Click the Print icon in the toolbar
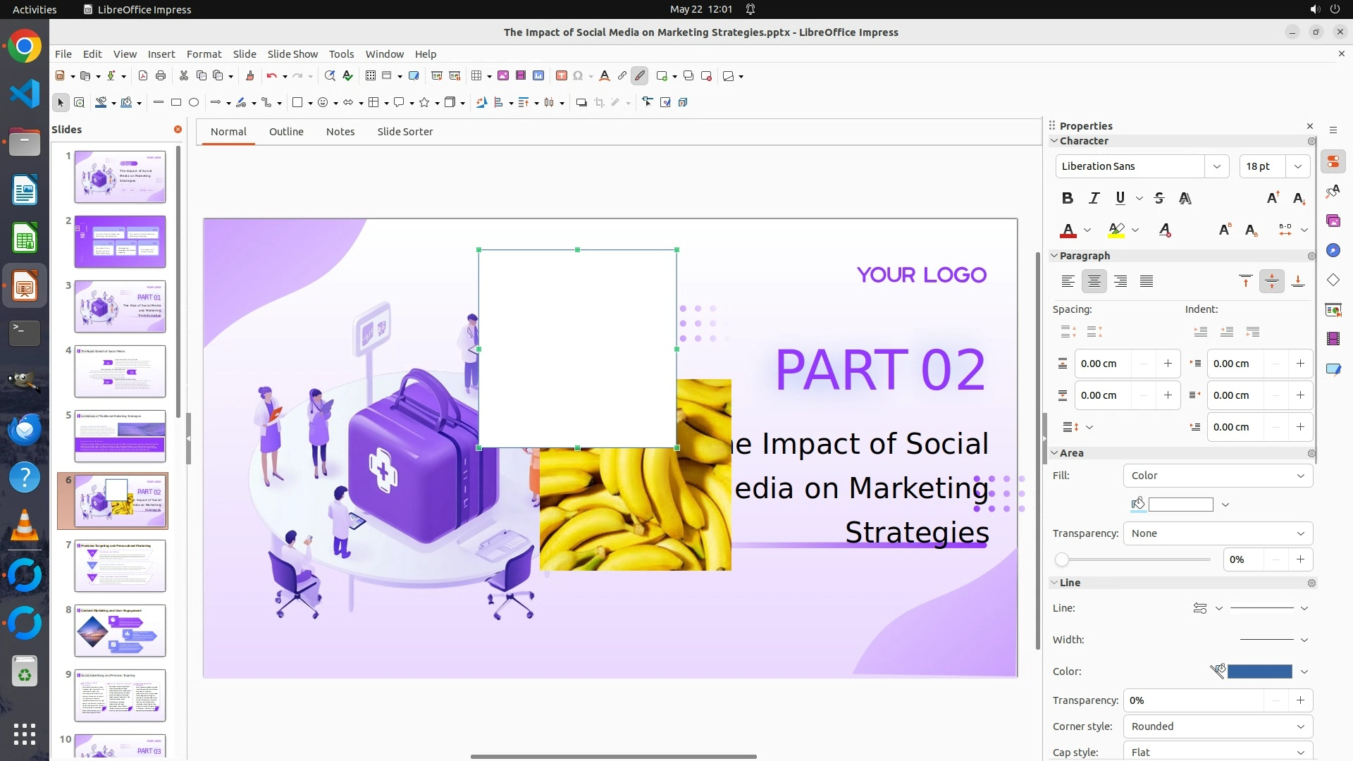 point(161,76)
